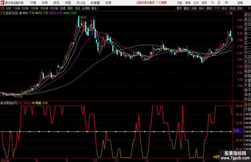Screen dimensions: 251x162
Task: Click the MA60: 6.69 indicator label
Action: (70, 13)
